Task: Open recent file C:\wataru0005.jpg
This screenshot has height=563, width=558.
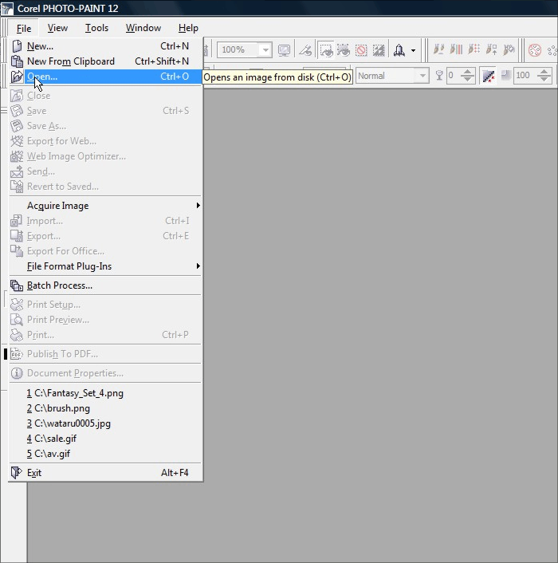Action: point(69,423)
